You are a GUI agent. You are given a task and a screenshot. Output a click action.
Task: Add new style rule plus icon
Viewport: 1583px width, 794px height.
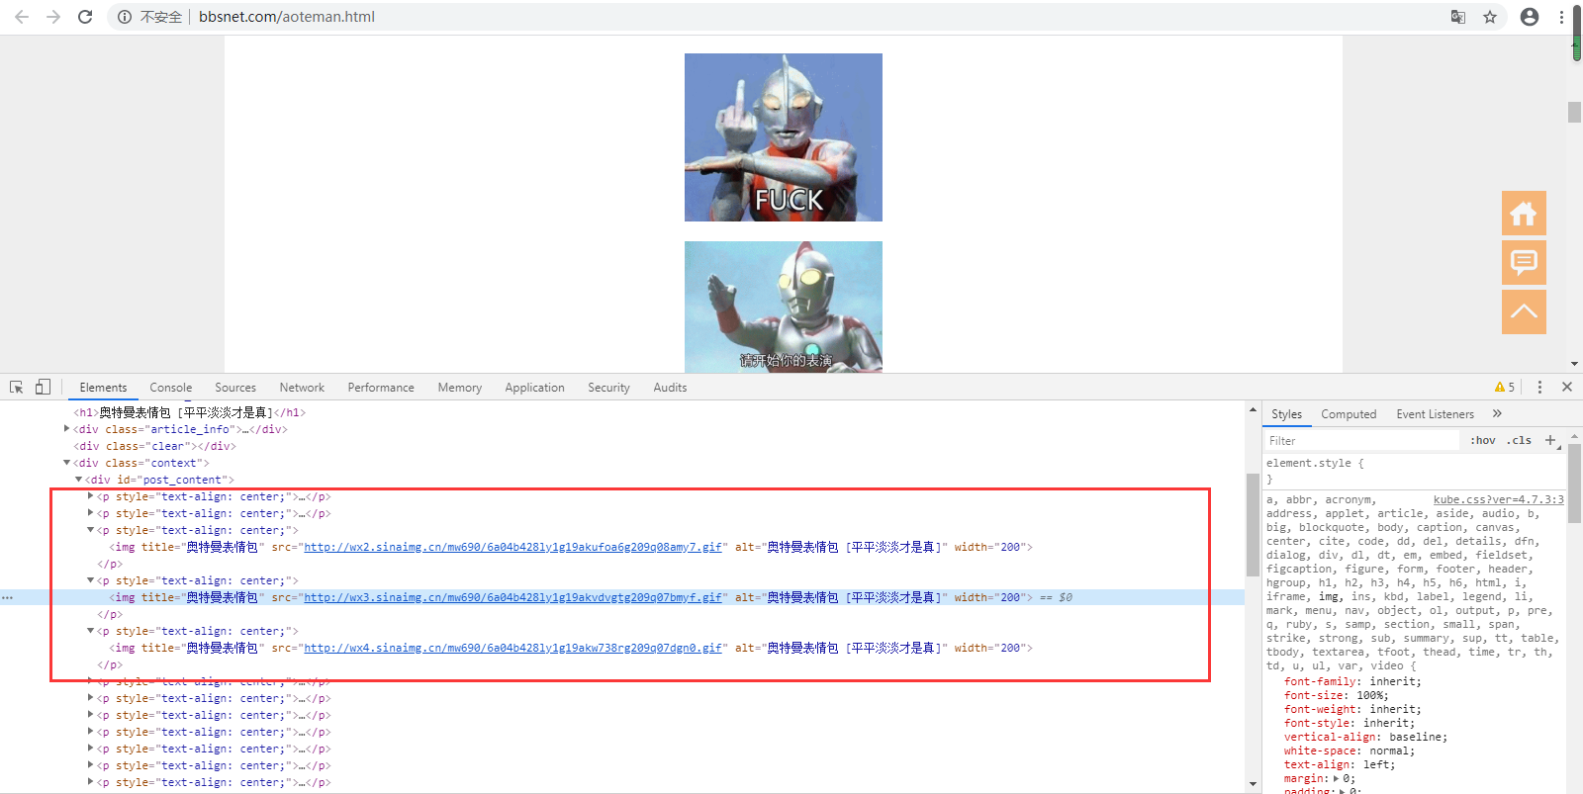pos(1550,440)
